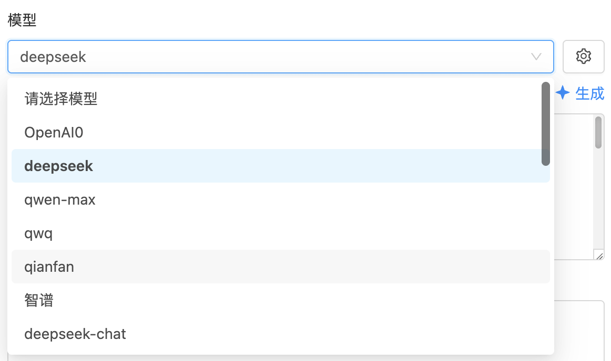This screenshot has height=361, width=611.
Task: Click the model select box showing deepseek
Action: click(263, 57)
